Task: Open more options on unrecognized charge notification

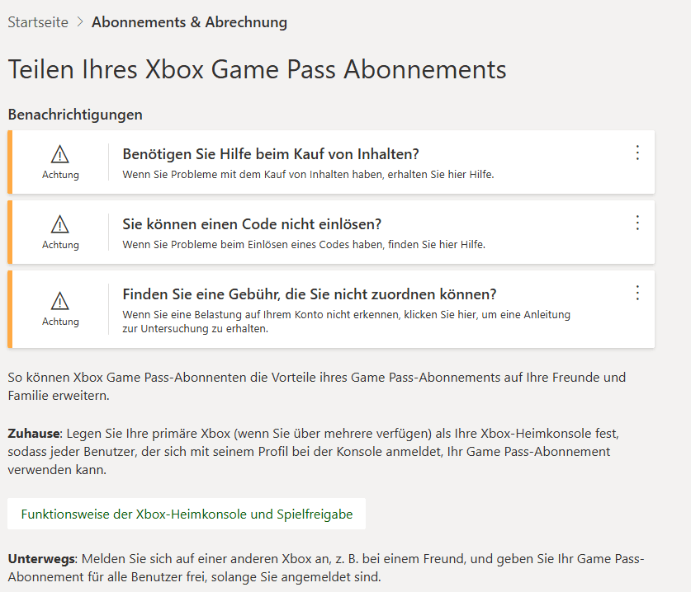Action: pyautogui.click(x=637, y=293)
